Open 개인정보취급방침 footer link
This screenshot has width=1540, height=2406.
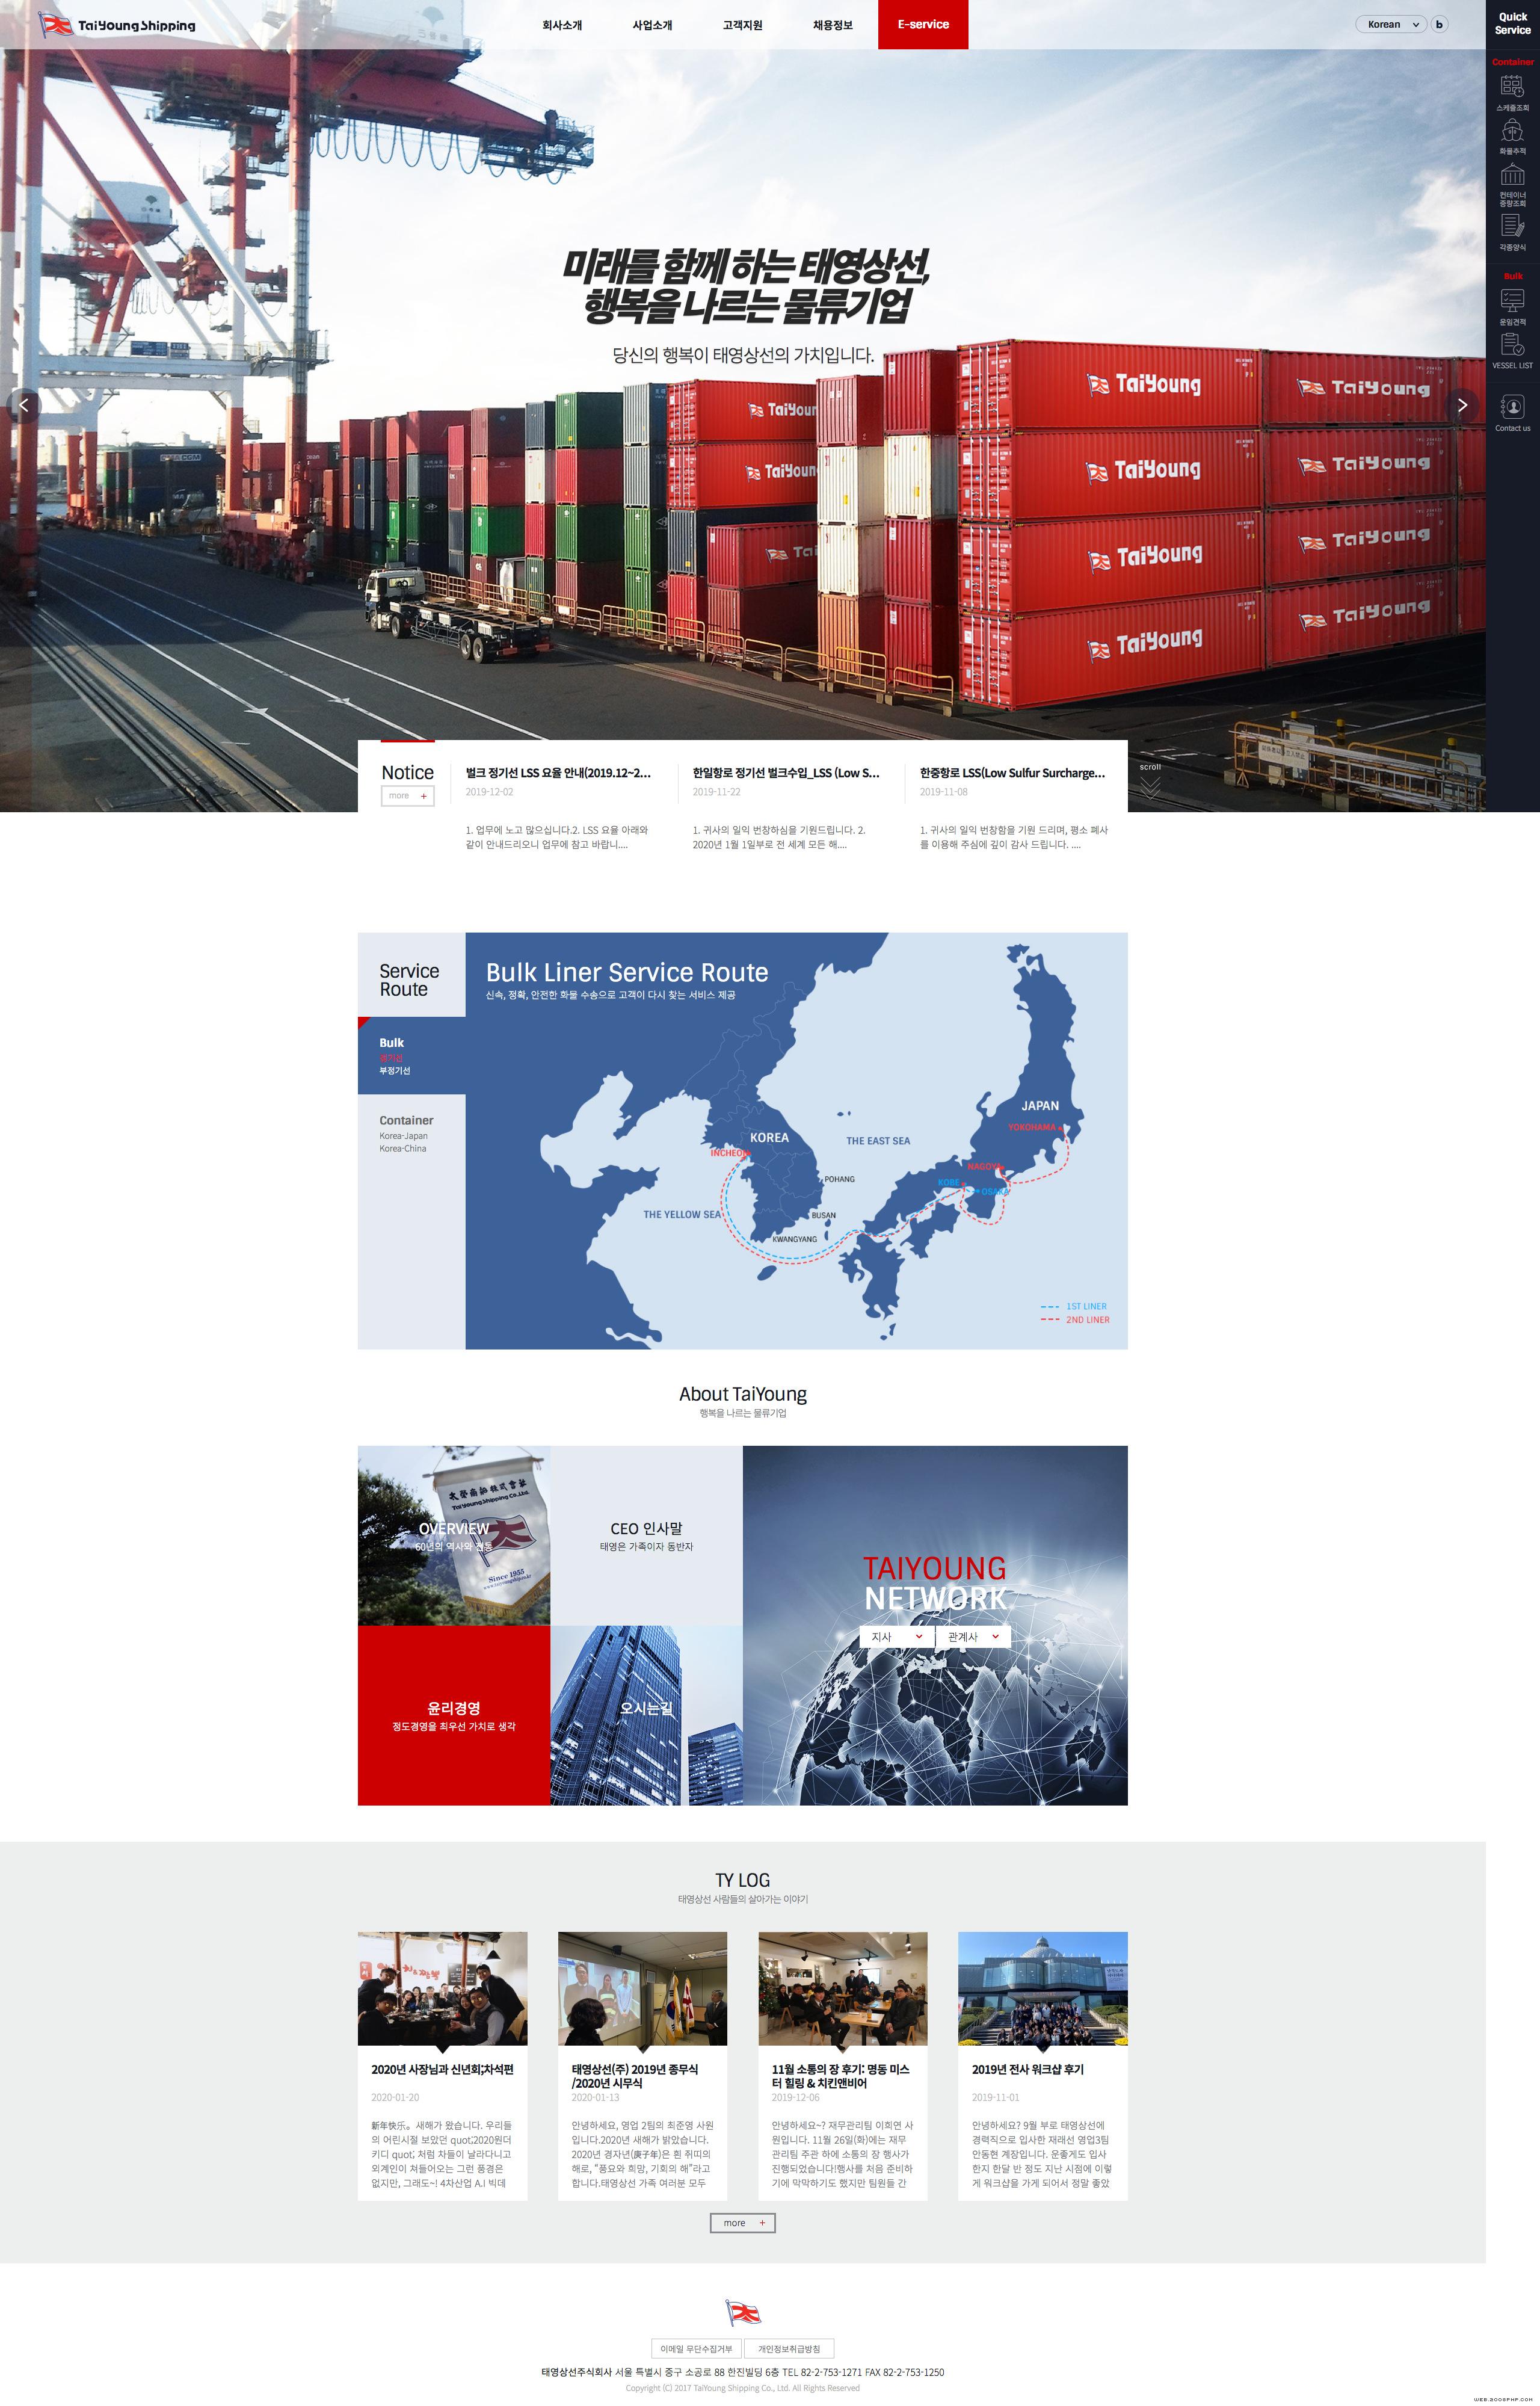pyautogui.click(x=789, y=2349)
